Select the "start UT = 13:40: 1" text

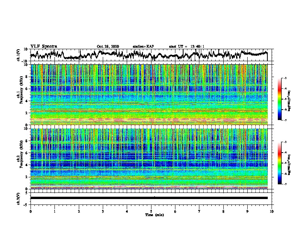pyautogui.click(x=187, y=46)
